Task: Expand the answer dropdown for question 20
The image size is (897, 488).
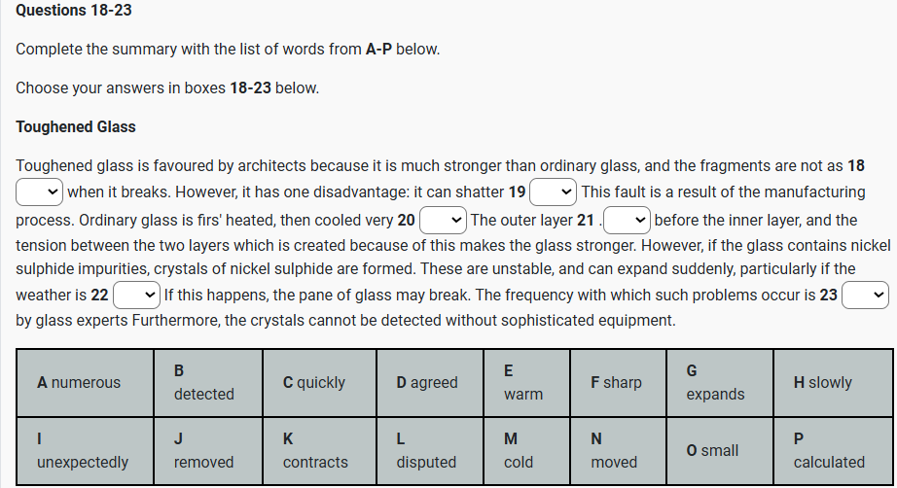Action: point(443,220)
